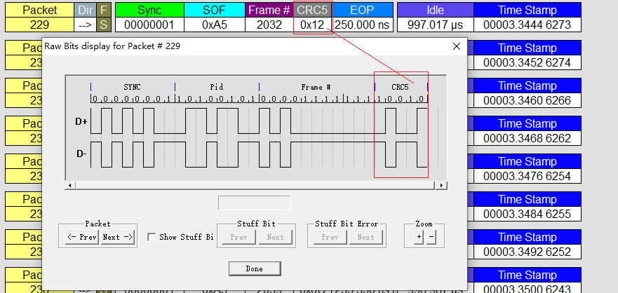This screenshot has width=618, height=293.
Task: Click time stamp 00003.3452 6274
Action: [x=527, y=62]
